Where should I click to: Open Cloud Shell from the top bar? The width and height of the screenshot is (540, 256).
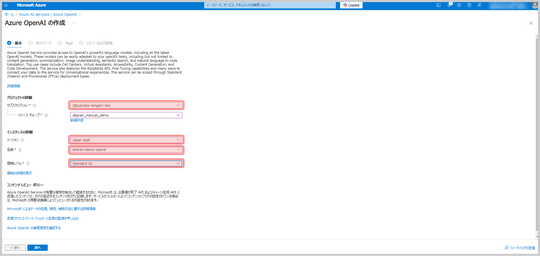point(439,5)
